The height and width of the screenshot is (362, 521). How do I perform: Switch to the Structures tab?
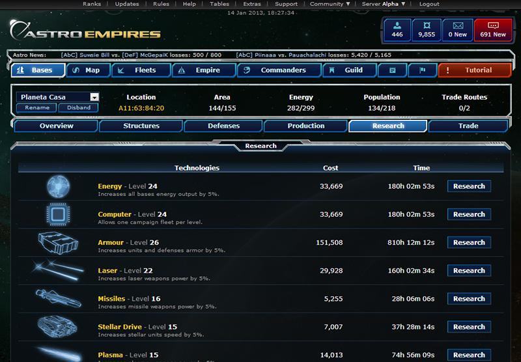coord(141,126)
